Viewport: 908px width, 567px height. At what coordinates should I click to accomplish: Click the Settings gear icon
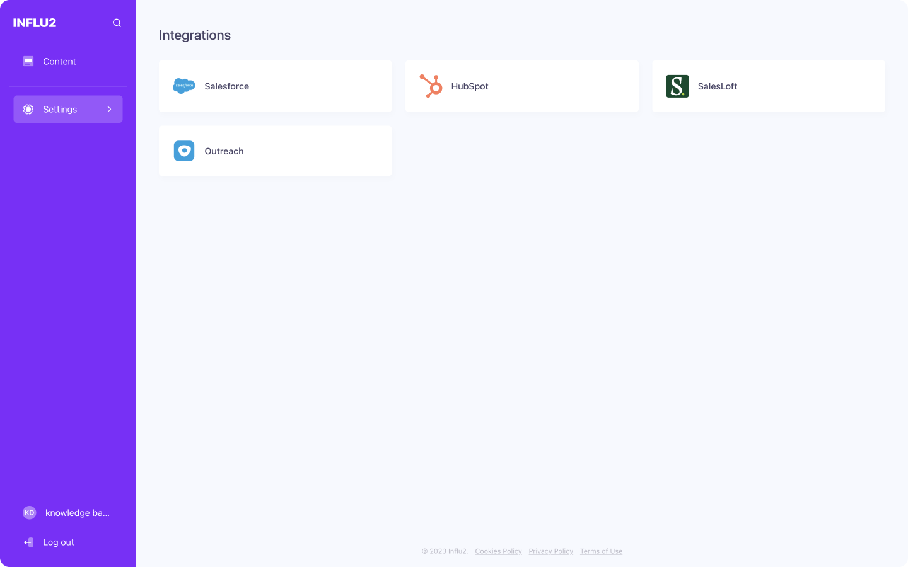28,109
